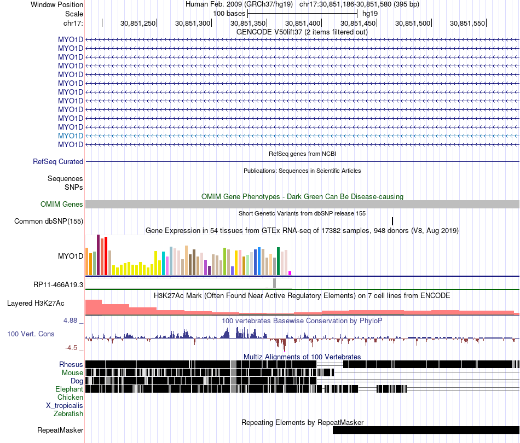Image resolution: width=520 pixels, height=443 pixels.
Task: Click the Mouse alignment label
Action: click(x=72, y=373)
